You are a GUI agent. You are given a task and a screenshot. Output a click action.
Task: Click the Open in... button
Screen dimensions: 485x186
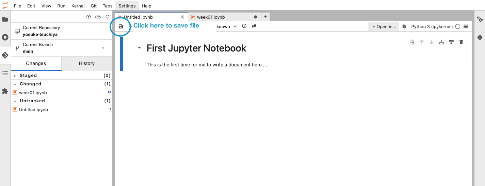pos(384,26)
